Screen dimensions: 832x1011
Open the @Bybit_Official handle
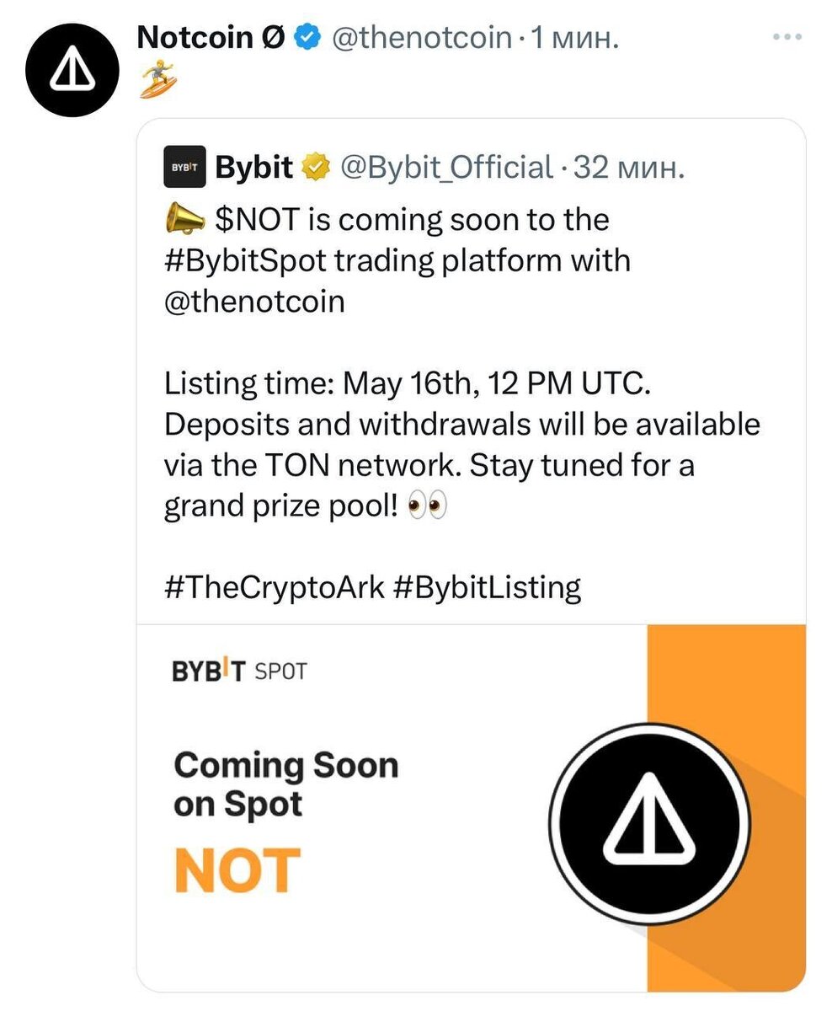click(x=446, y=168)
